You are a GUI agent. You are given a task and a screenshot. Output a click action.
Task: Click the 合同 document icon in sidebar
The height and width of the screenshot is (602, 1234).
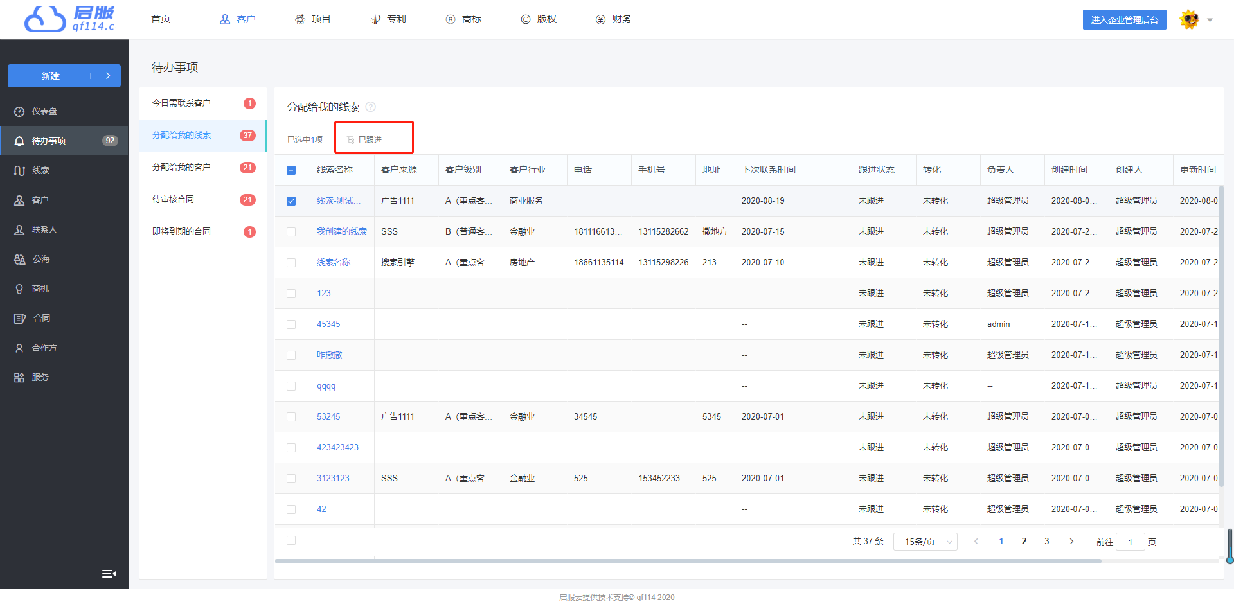19,319
